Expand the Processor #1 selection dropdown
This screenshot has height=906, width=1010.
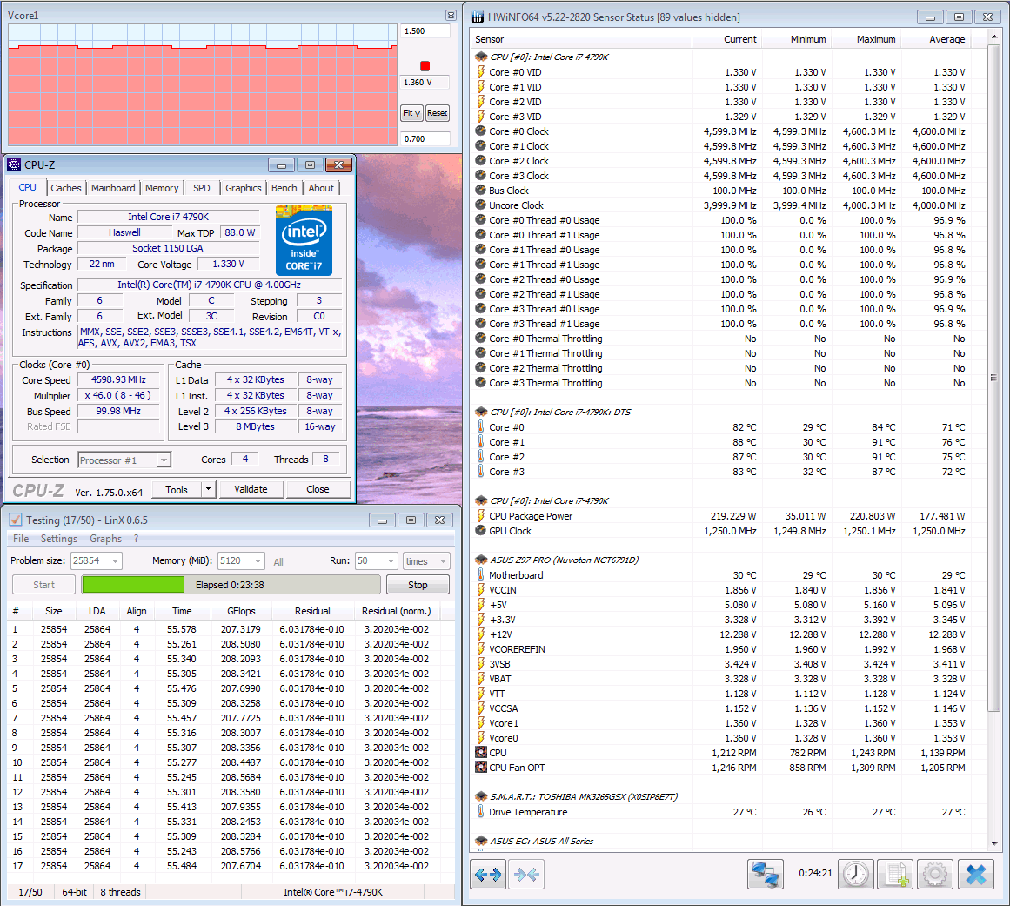coord(164,460)
